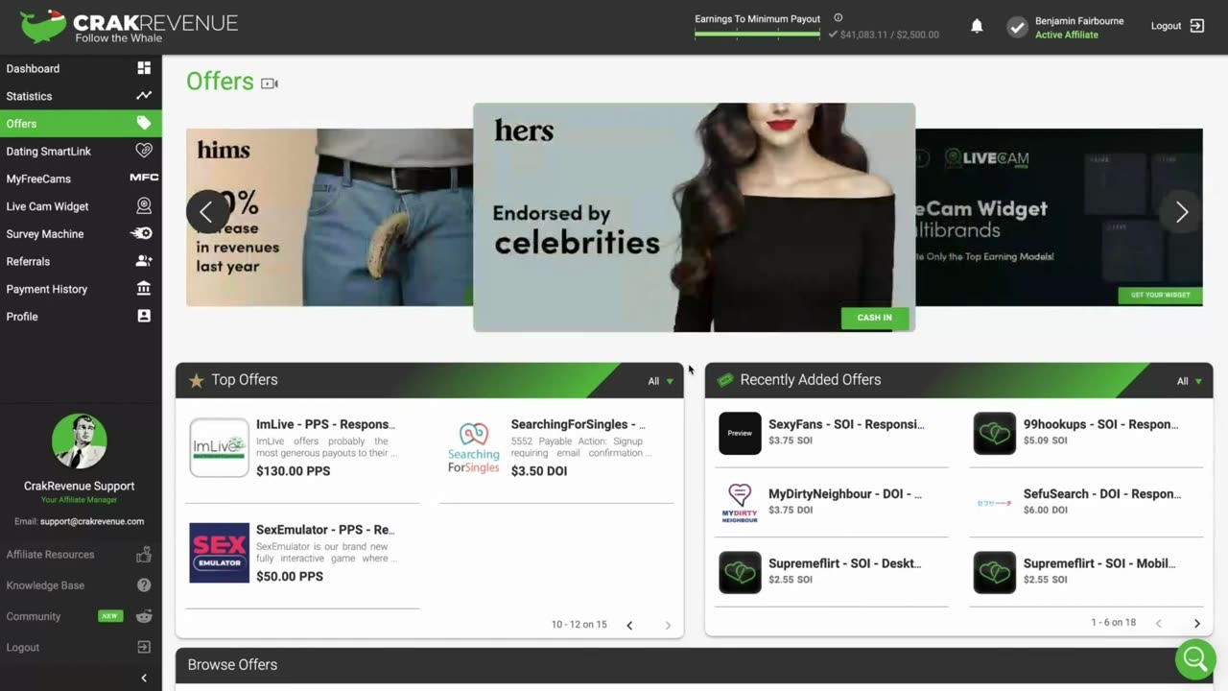Open Payment History menu item

[81, 288]
